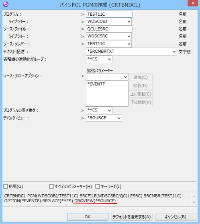
Task: Click the purple application icon in title bar
Action: click(x=6, y=4)
